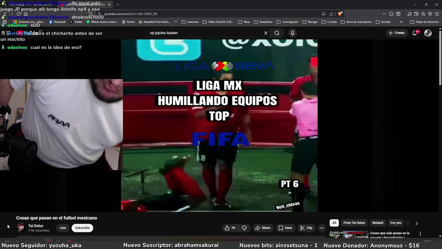The image size is (442, 249).
Task: Select the Related filter chip
Action: click(x=377, y=223)
